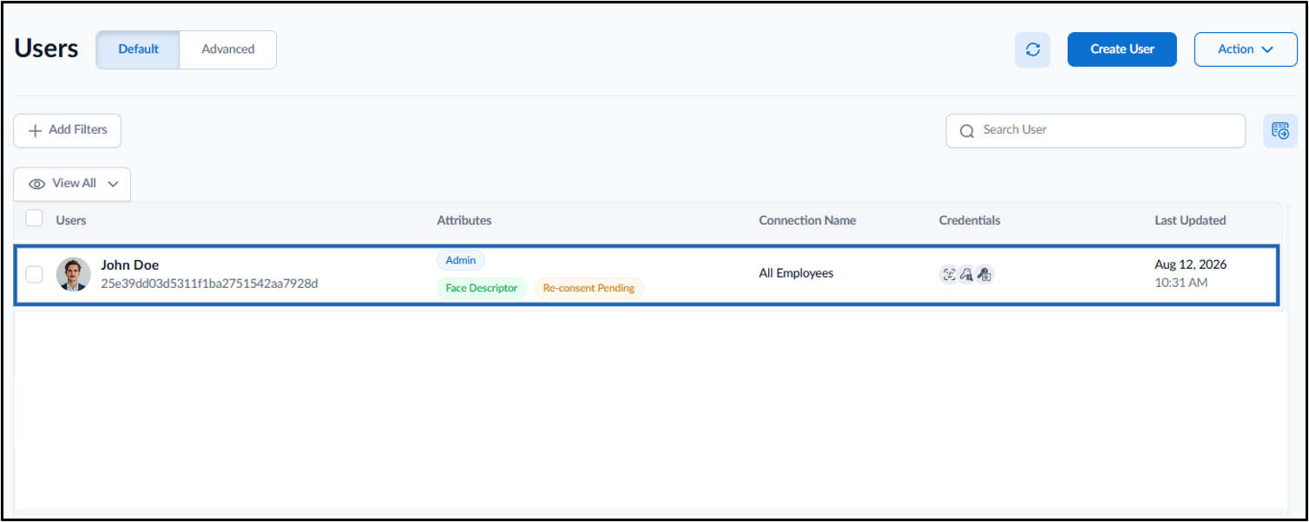Image resolution: width=1309 pixels, height=522 pixels.
Task: Expand the View All dropdown chevron
Action: point(113,184)
